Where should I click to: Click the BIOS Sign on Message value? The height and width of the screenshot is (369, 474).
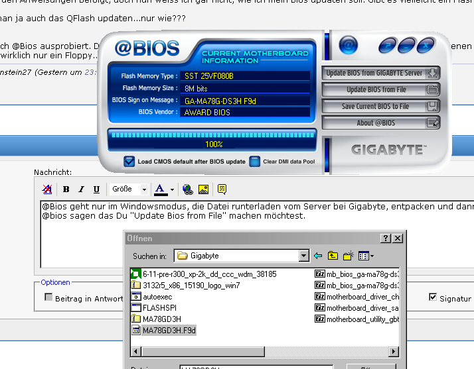pos(245,101)
